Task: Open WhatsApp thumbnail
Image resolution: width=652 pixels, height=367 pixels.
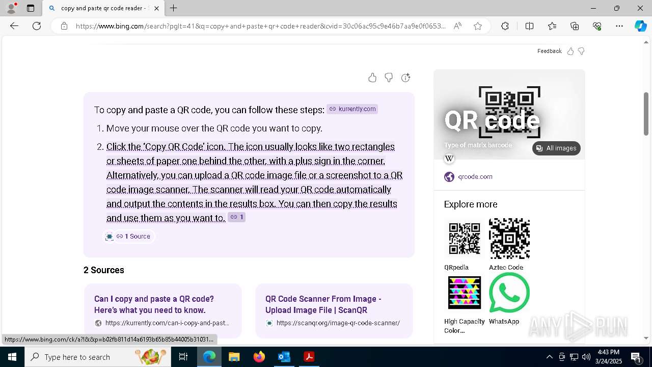Action: click(509, 293)
